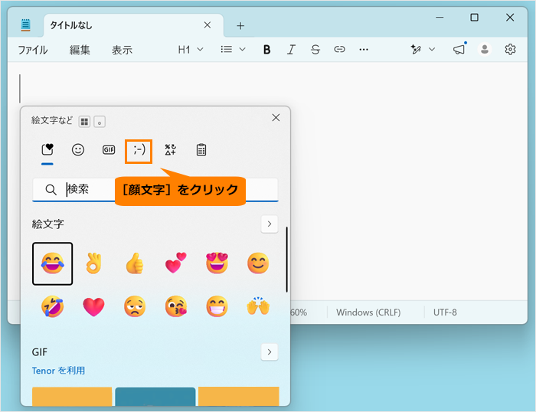Insert the raising hands emoji
Viewport: 536px width, 412px height.
258,306
